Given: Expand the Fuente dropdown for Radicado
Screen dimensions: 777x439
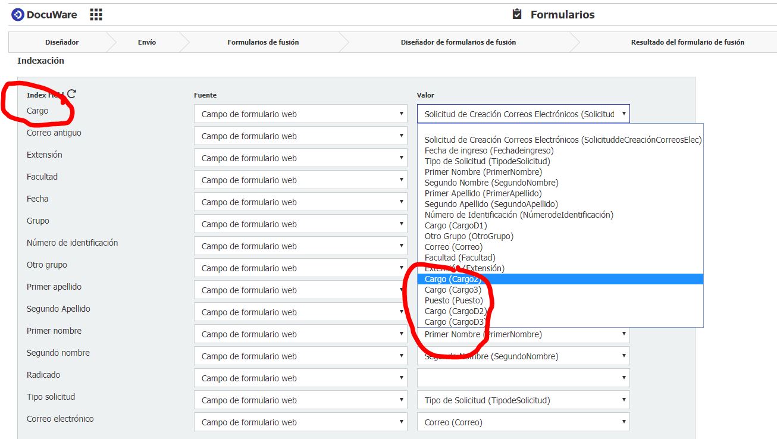Looking at the screenshot, I should point(300,378).
